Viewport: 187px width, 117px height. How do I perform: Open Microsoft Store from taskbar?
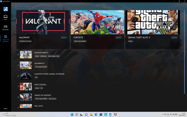101,114
